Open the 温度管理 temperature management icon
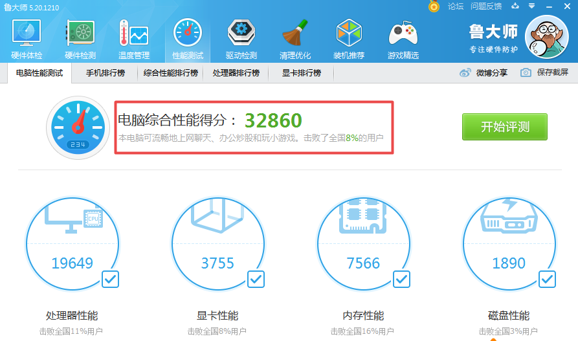The width and height of the screenshot is (578, 341). (x=134, y=34)
